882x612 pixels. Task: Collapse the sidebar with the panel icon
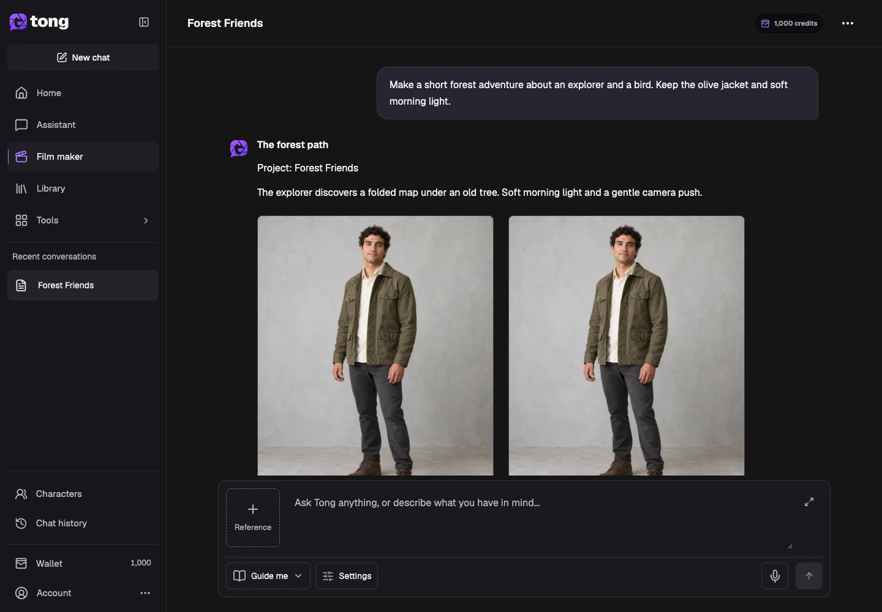[144, 22]
